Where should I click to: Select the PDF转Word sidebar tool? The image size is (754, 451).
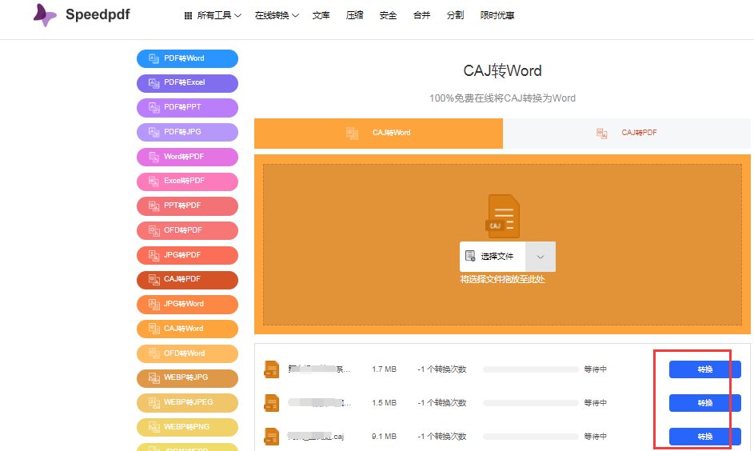click(x=188, y=58)
